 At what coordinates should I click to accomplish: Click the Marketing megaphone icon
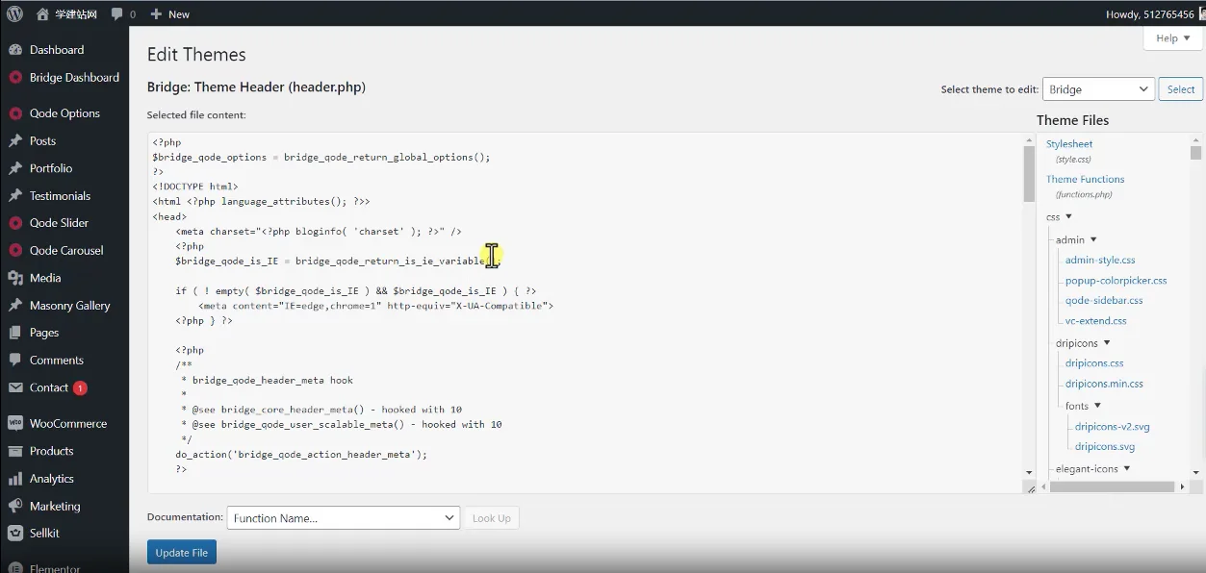(17, 506)
